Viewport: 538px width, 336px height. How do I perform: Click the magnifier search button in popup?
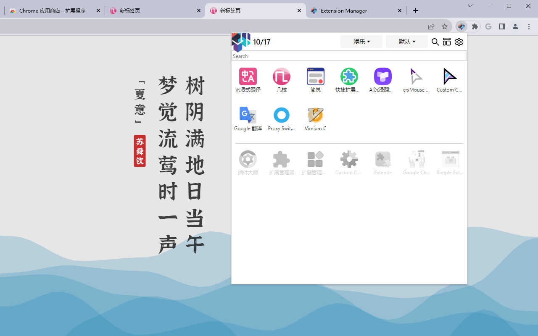[x=435, y=42]
